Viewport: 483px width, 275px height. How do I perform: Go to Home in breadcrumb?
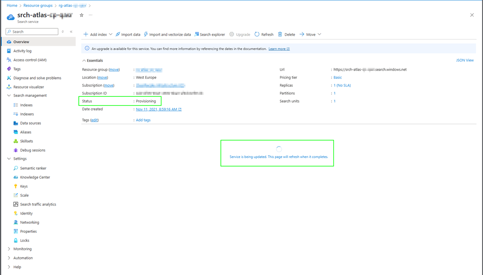pyautogui.click(x=12, y=5)
